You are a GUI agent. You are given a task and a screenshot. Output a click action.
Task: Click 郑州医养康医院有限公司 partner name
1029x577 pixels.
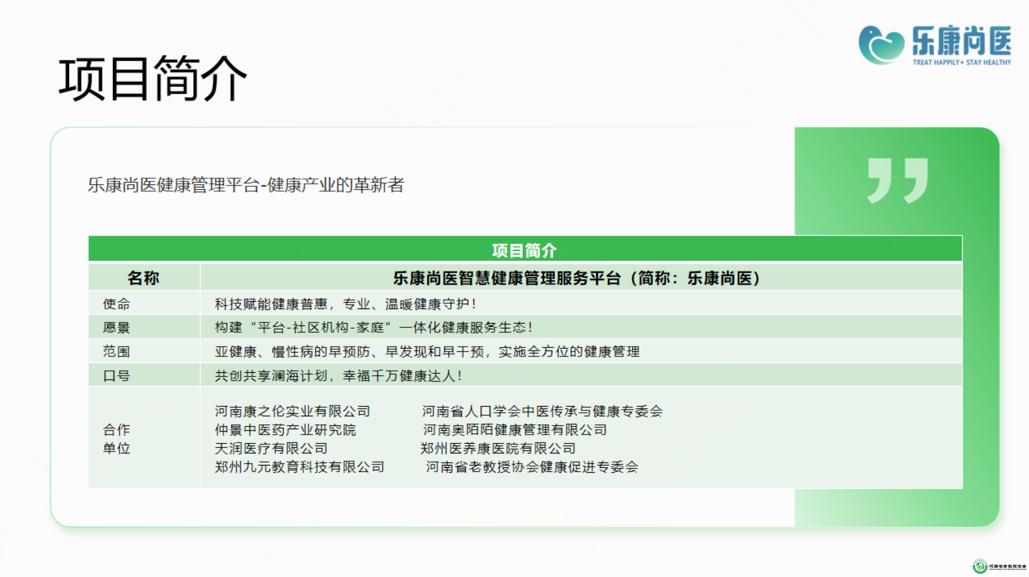[x=498, y=448]
